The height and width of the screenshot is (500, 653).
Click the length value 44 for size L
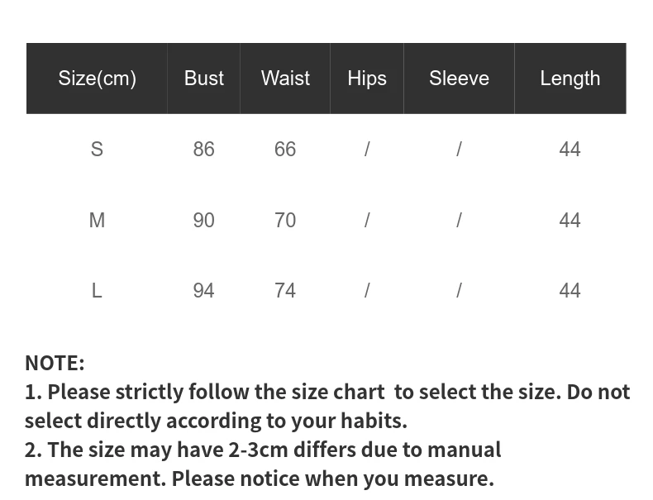[570, 291]
